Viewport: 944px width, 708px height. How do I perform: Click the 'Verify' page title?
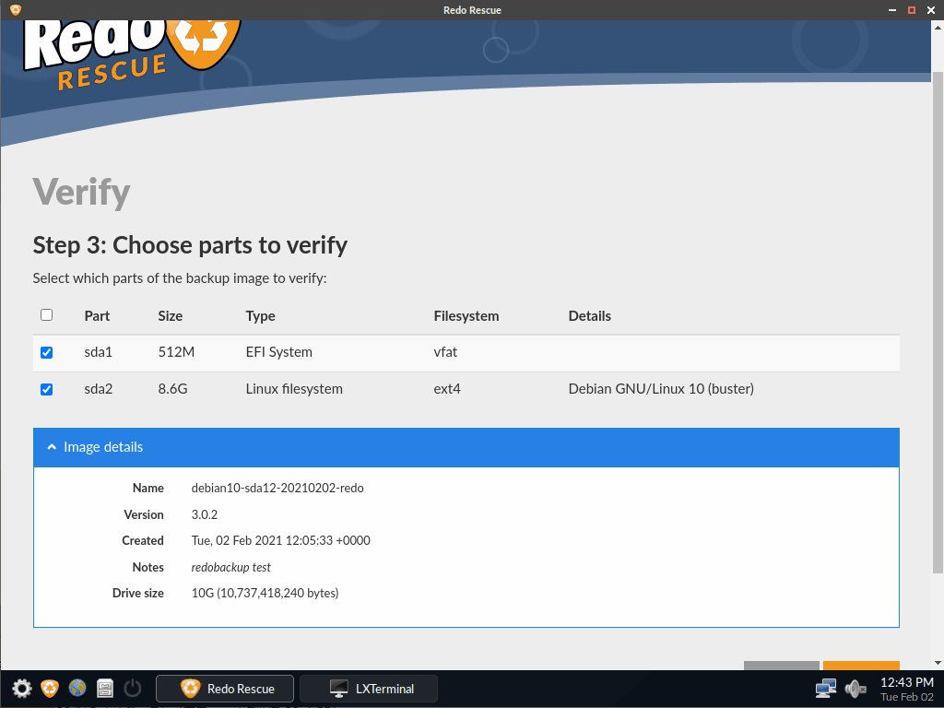pos(81,193)
